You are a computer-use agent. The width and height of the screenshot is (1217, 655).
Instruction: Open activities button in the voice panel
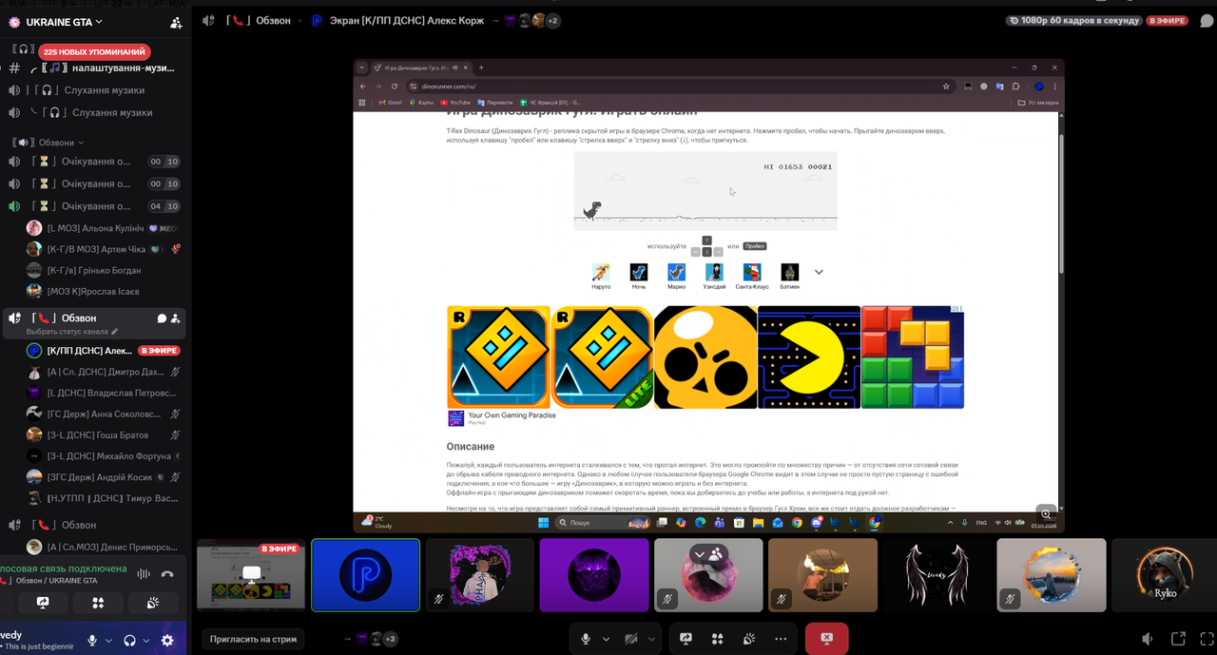point(98,603)
